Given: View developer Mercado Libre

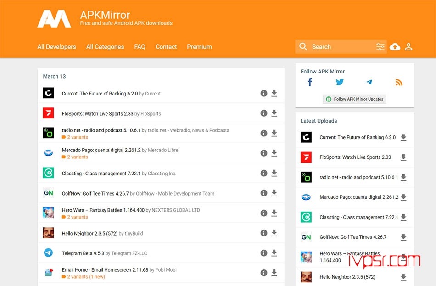Looking at the screenshot, I should point(163,150).
